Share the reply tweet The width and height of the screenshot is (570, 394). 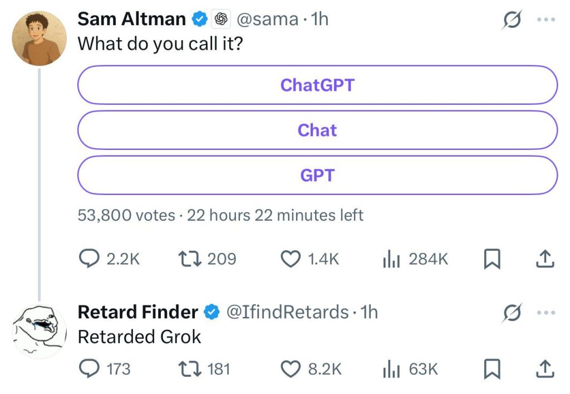[x=545, y=369]
